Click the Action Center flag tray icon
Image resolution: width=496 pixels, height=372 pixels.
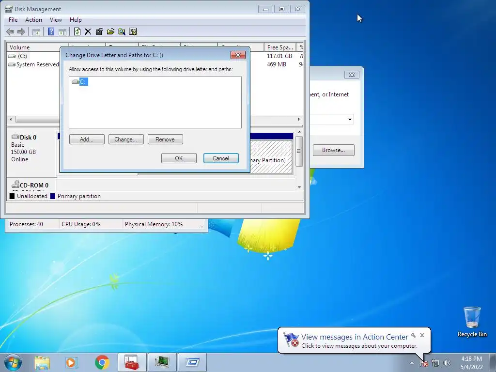coord(423,363)
